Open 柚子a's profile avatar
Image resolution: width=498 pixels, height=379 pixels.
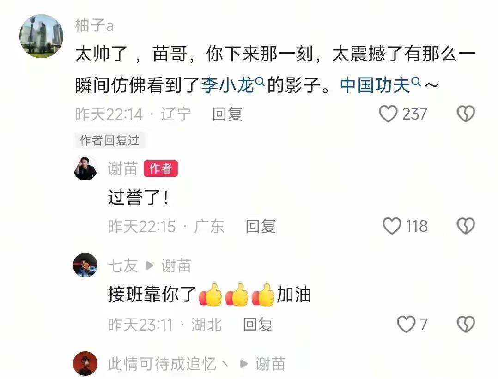41,36
